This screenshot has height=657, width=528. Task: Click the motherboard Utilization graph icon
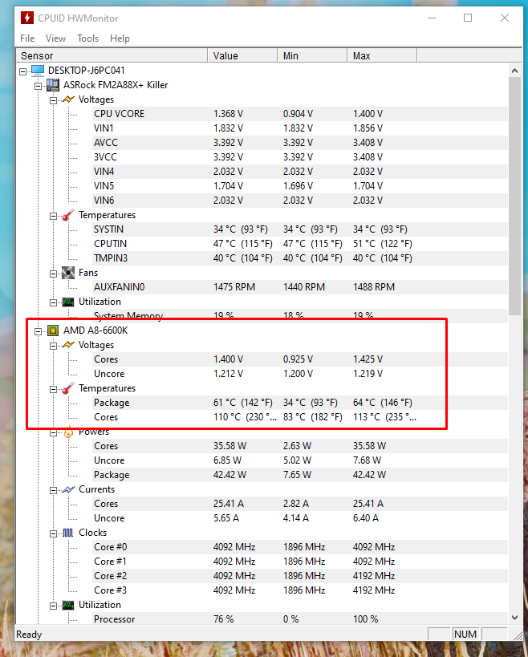[x=68, y=302]
